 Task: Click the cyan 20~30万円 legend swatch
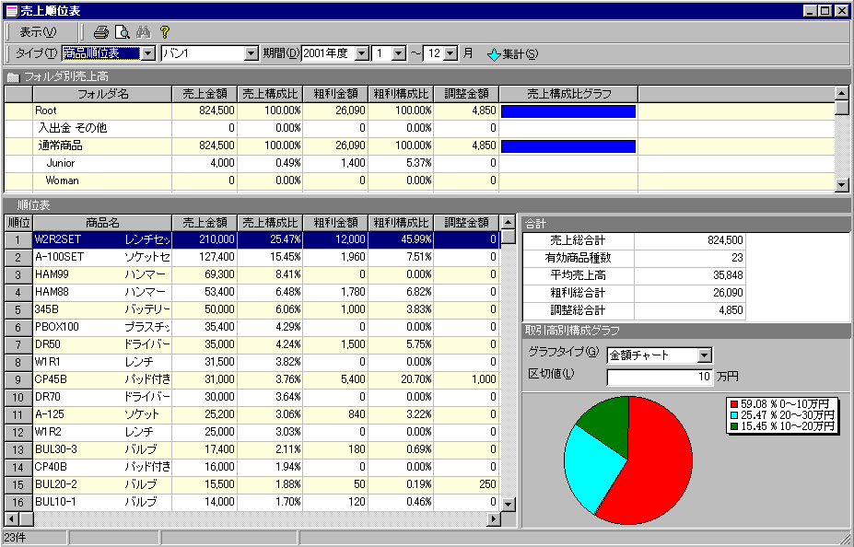733,415
